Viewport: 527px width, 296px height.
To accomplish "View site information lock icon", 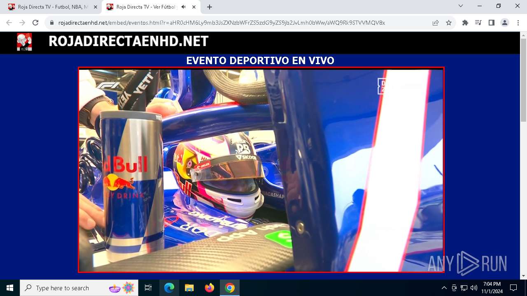I will point(52,23).
